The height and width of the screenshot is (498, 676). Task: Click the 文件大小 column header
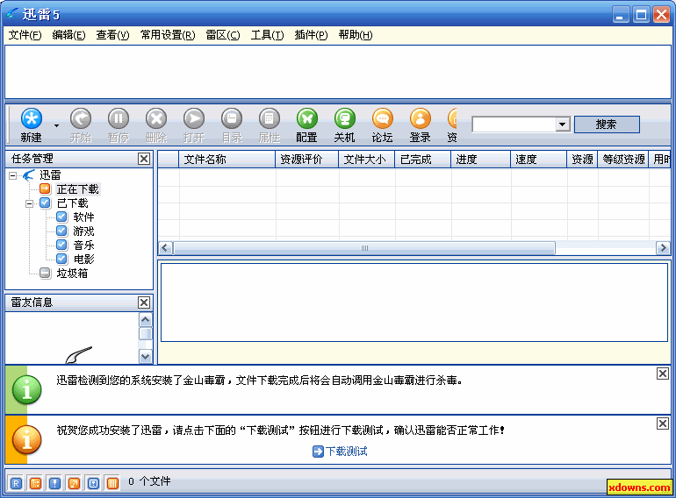(366, 160)
